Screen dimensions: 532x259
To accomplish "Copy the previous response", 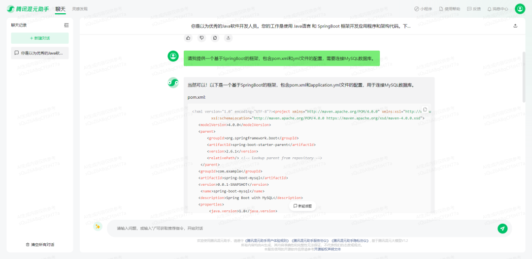I will (x=215, y=38).
